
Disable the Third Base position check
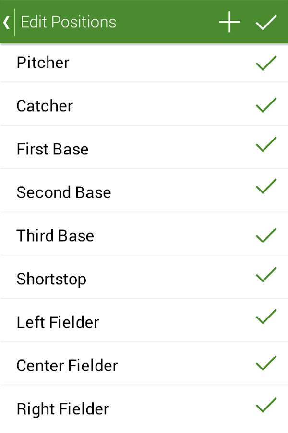pyautogui.click(x=266, y=235)
